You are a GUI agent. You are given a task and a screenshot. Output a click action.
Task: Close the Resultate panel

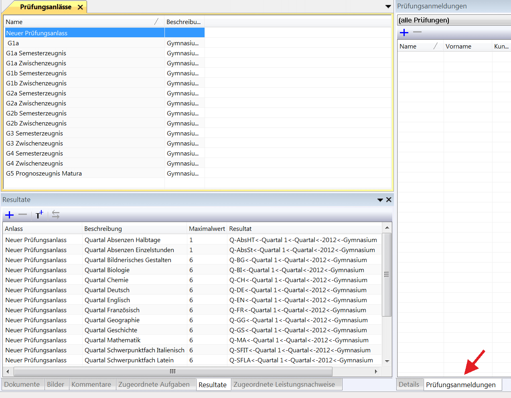coord(389,200)
